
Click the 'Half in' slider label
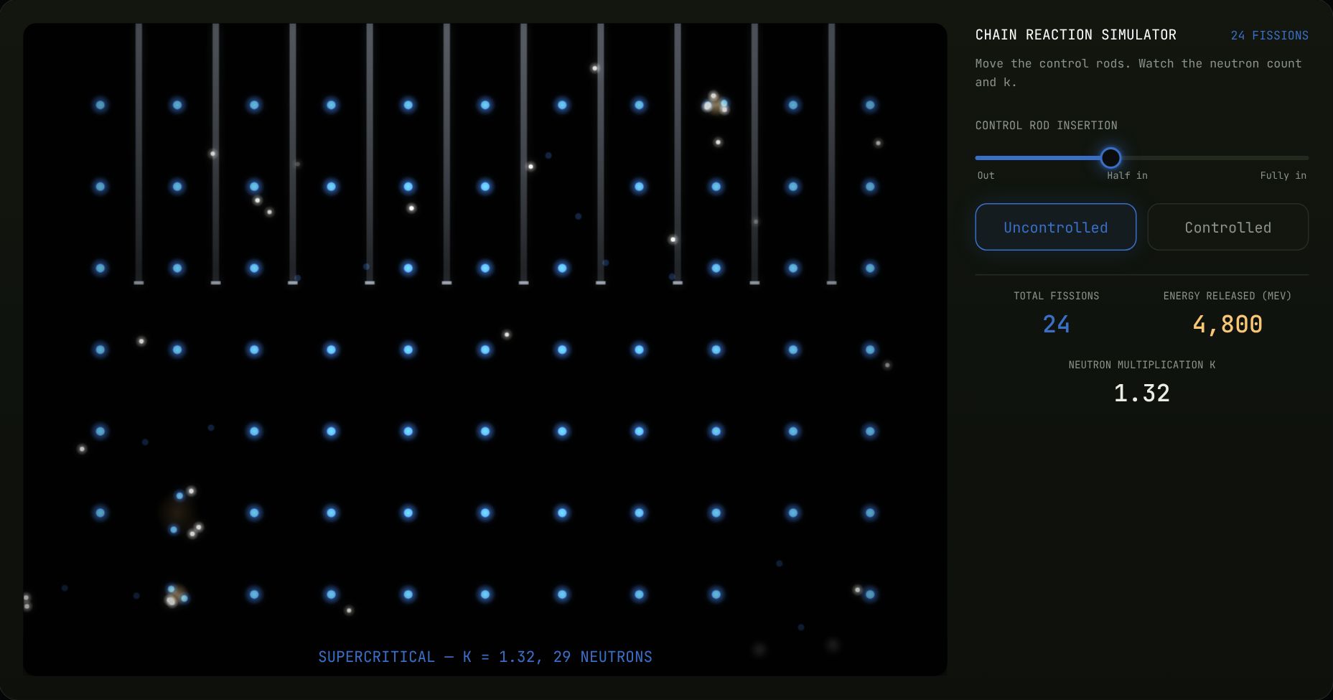[1127, 175]
